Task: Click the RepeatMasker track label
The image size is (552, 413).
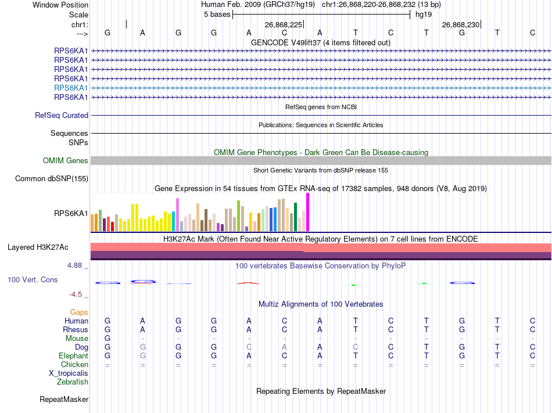Action: pyautogui.click(x=64, y=400)
